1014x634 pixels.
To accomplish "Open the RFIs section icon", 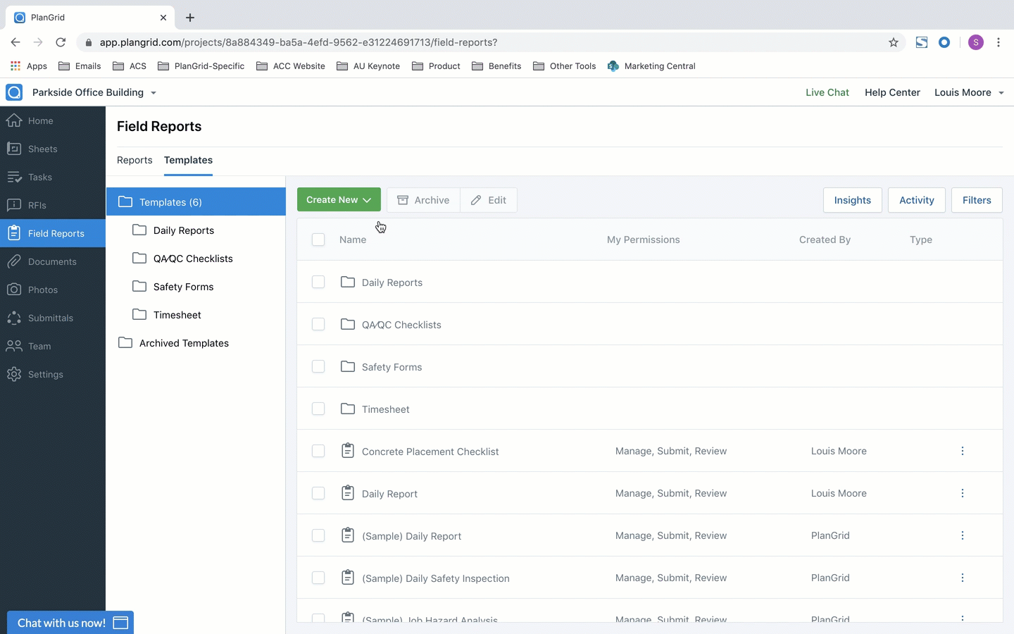I will click(14, 205).
